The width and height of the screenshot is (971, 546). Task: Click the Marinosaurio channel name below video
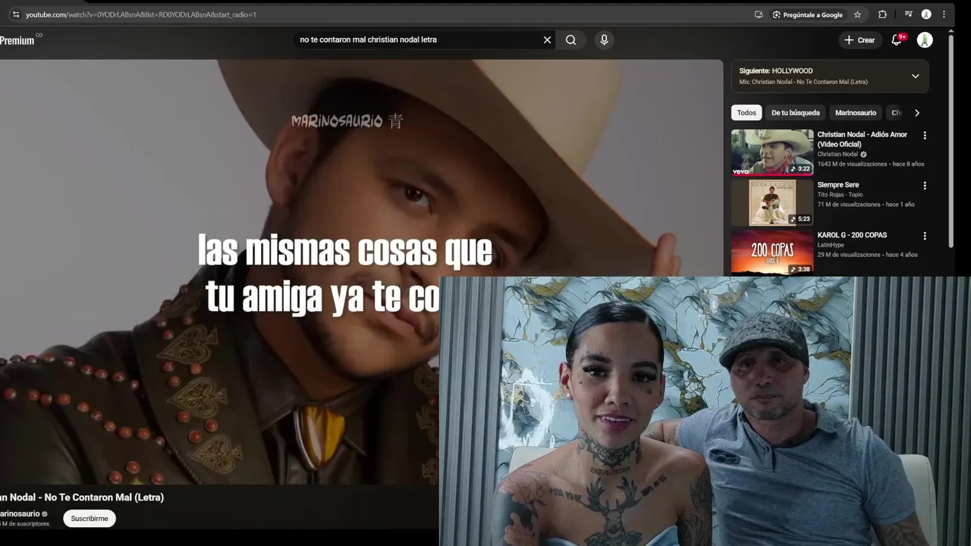[x=20, y=513]
